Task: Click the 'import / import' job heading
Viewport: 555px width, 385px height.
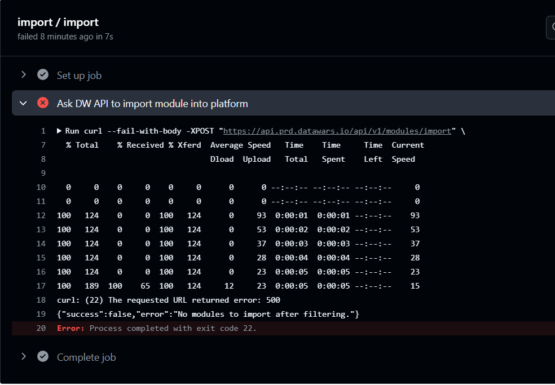Action: coord(58,23)
